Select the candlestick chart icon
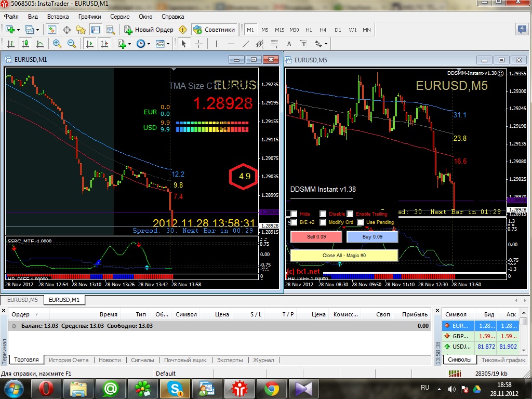532x399 pixels. pyautogui.click(x=25, y=44)
